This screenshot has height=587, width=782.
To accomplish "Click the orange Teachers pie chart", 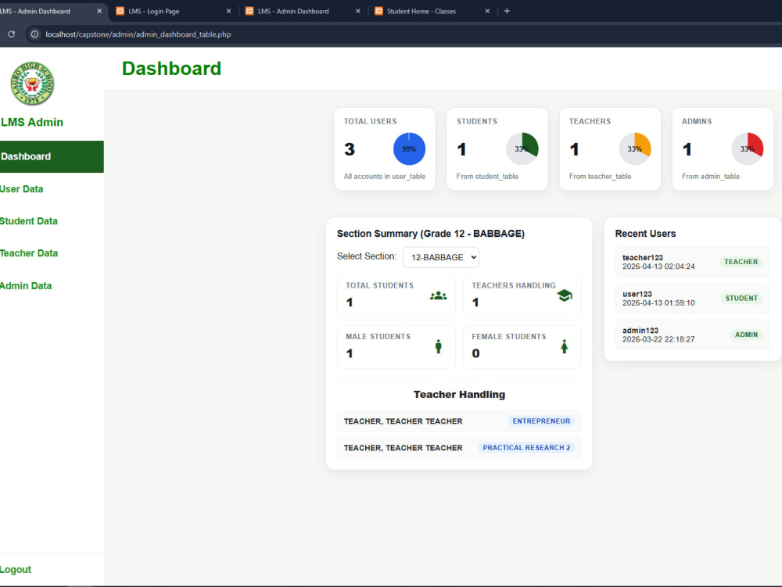I will click(x=635, y=149).
